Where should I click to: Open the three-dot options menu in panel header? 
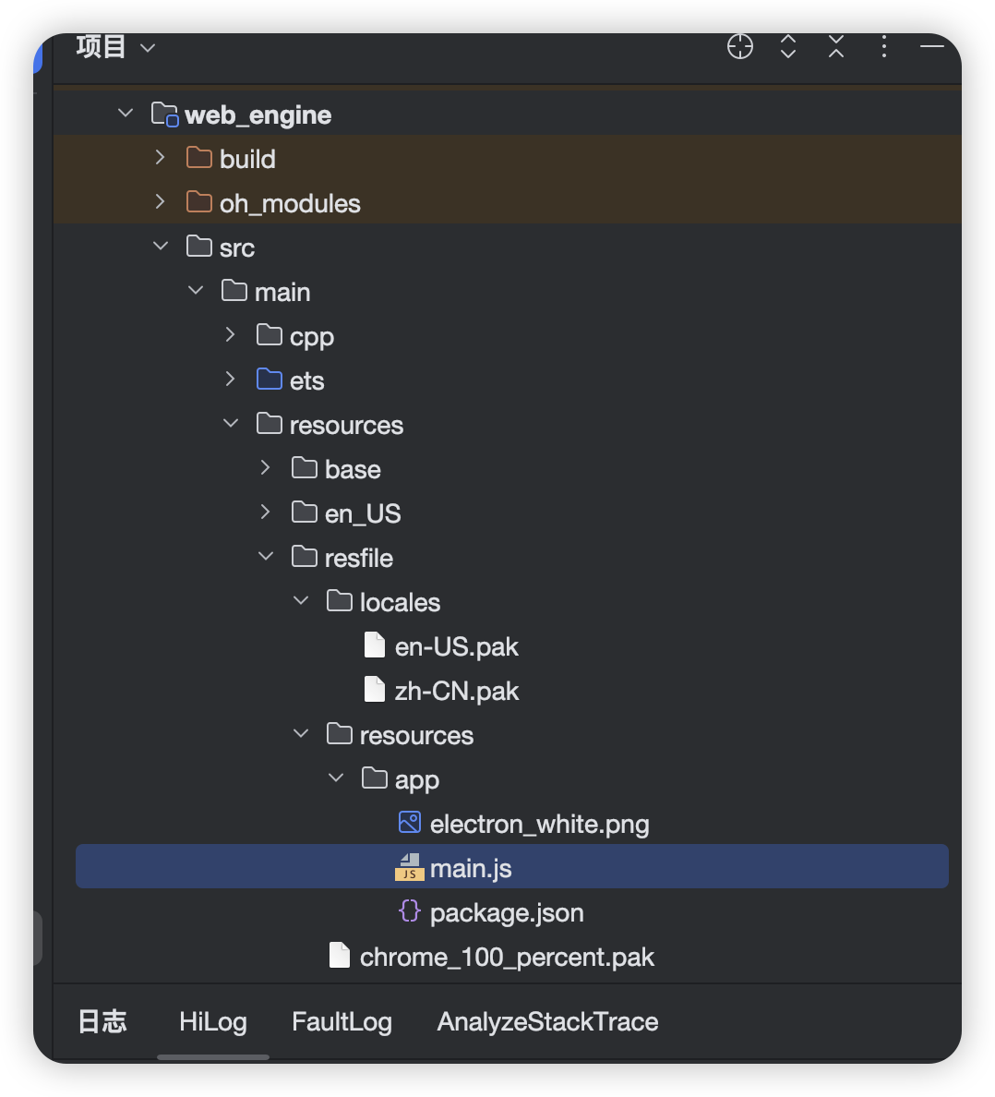tap(884, 46)
